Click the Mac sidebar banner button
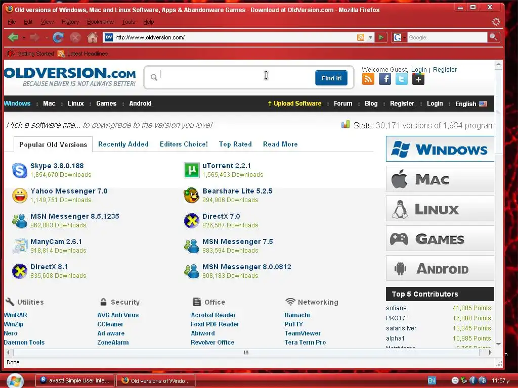The height and width of the screenshot is (388, 518). [x=440, y=179]
